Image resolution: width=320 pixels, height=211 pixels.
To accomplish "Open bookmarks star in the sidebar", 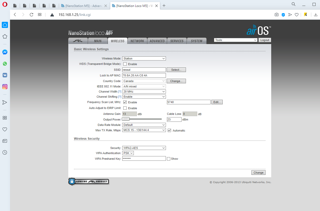I will click(5, 36).
